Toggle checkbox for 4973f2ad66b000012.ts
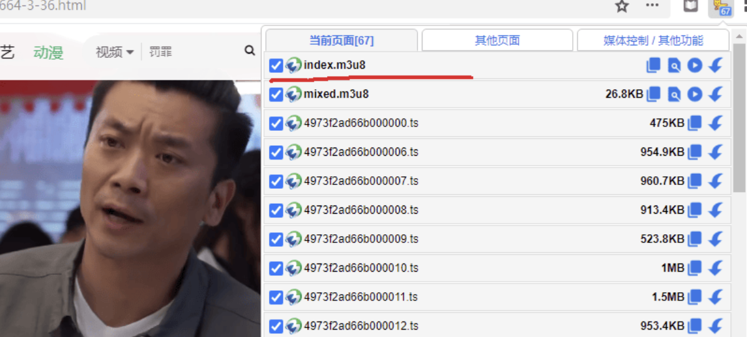The image size is (747, 337). [x=276, y=326]
